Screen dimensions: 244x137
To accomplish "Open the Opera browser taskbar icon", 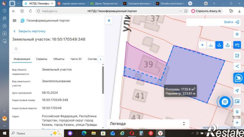I will pos(132,133).
